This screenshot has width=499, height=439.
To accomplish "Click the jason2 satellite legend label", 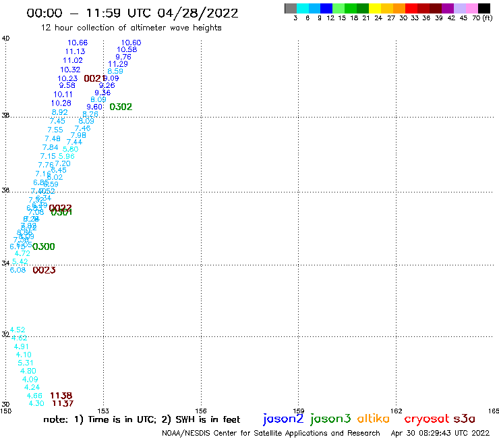I will click(283, 419).
